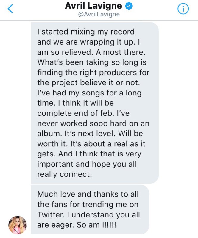Click the line "really connect." ending the long message
The width and height of the screenshot is (198, 238).
[64, 174]
